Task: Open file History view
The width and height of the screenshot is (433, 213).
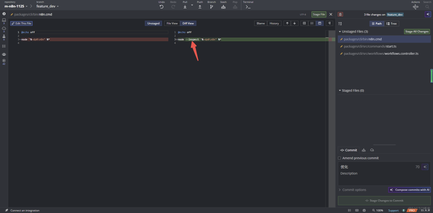Action: click(274, 23)
